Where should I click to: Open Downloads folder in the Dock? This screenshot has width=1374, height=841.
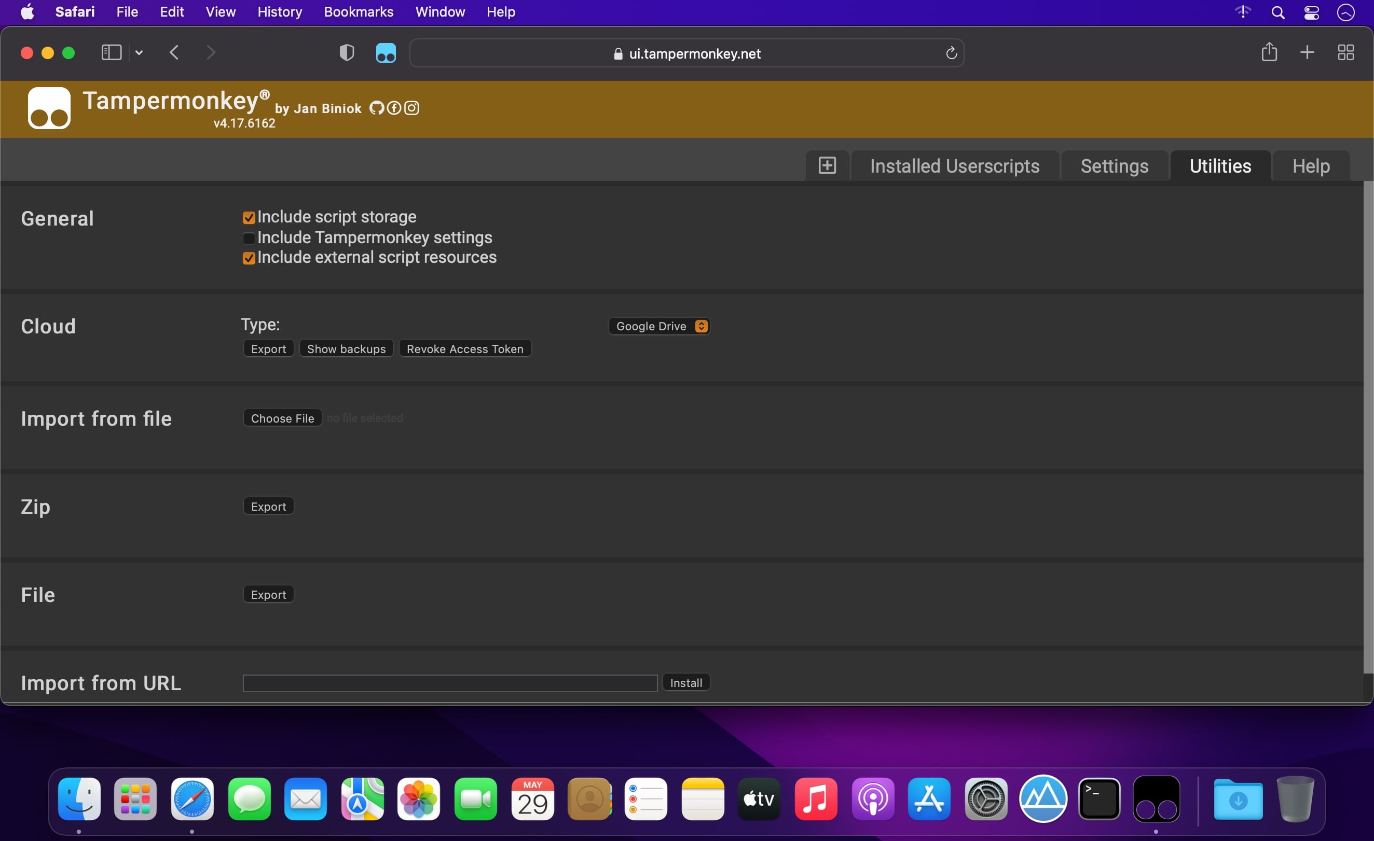[1238, 800]
